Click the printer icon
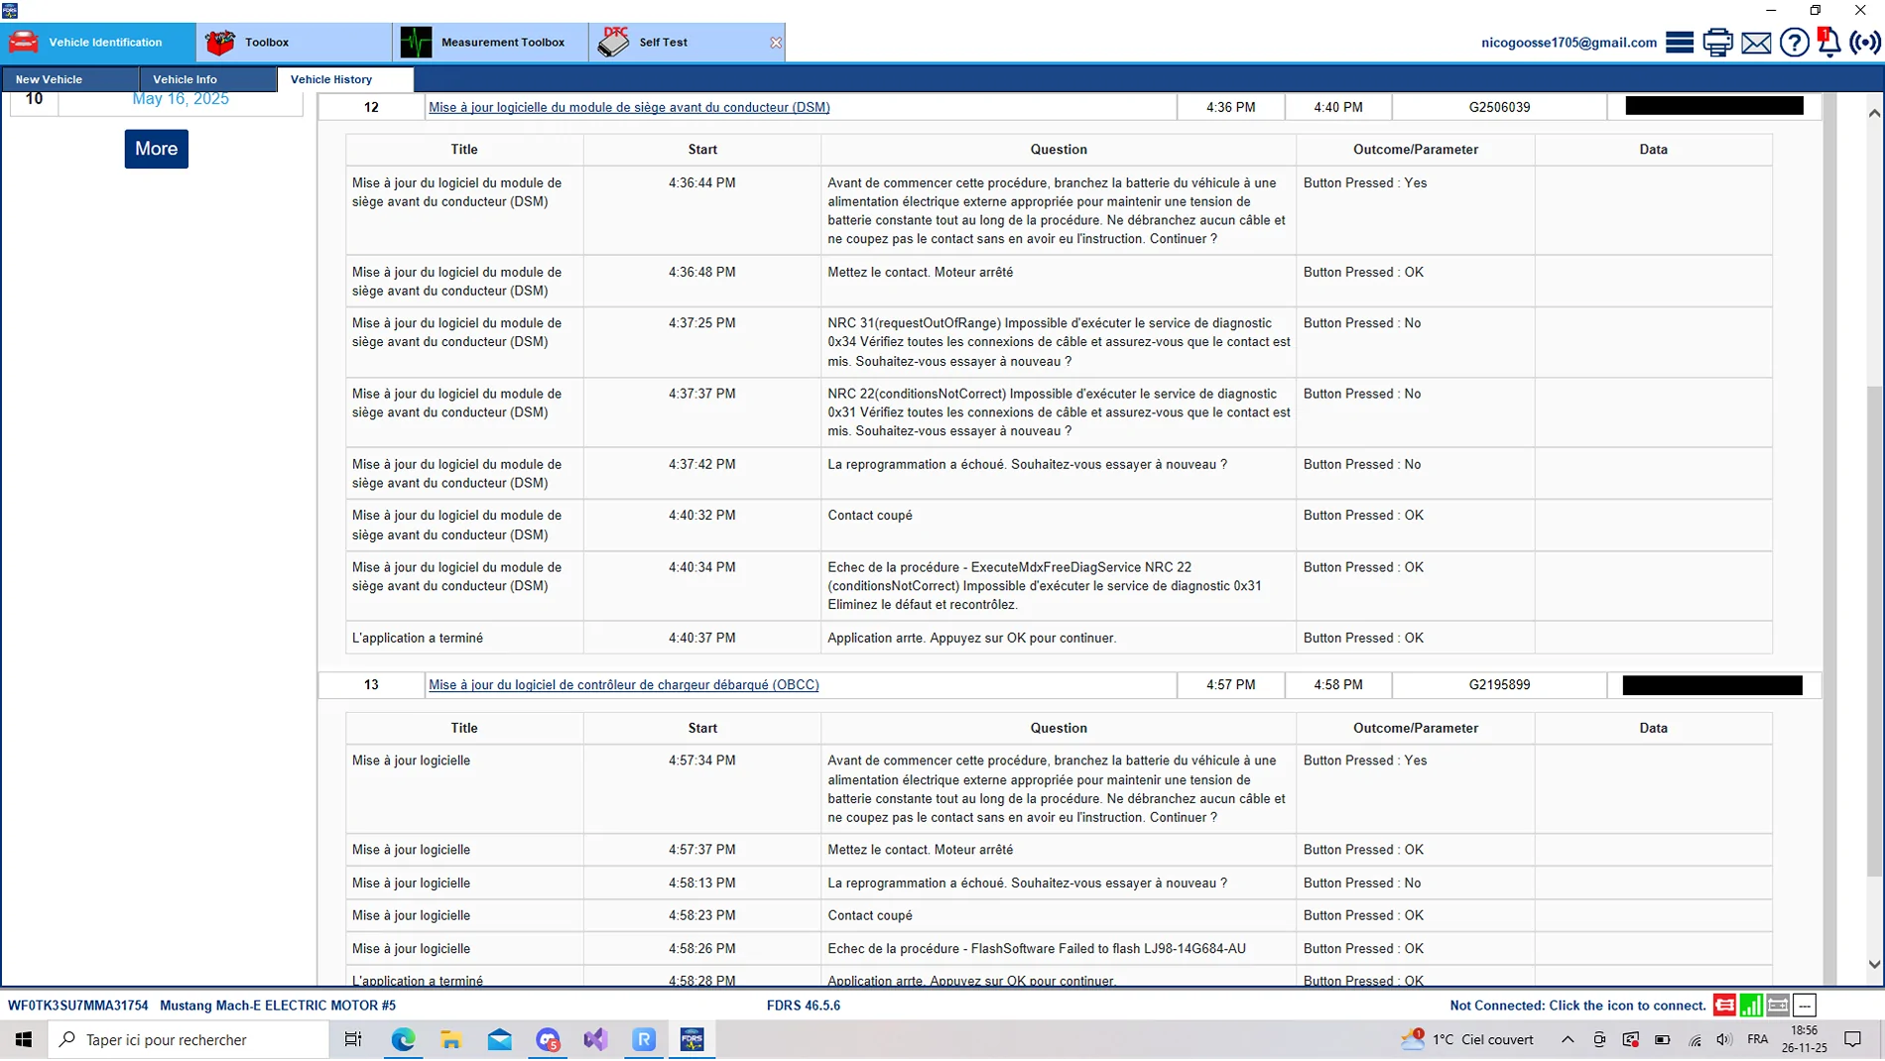Image resolution: width=1885 pixels, height=1061 pixels. [x=1717, y=43]
